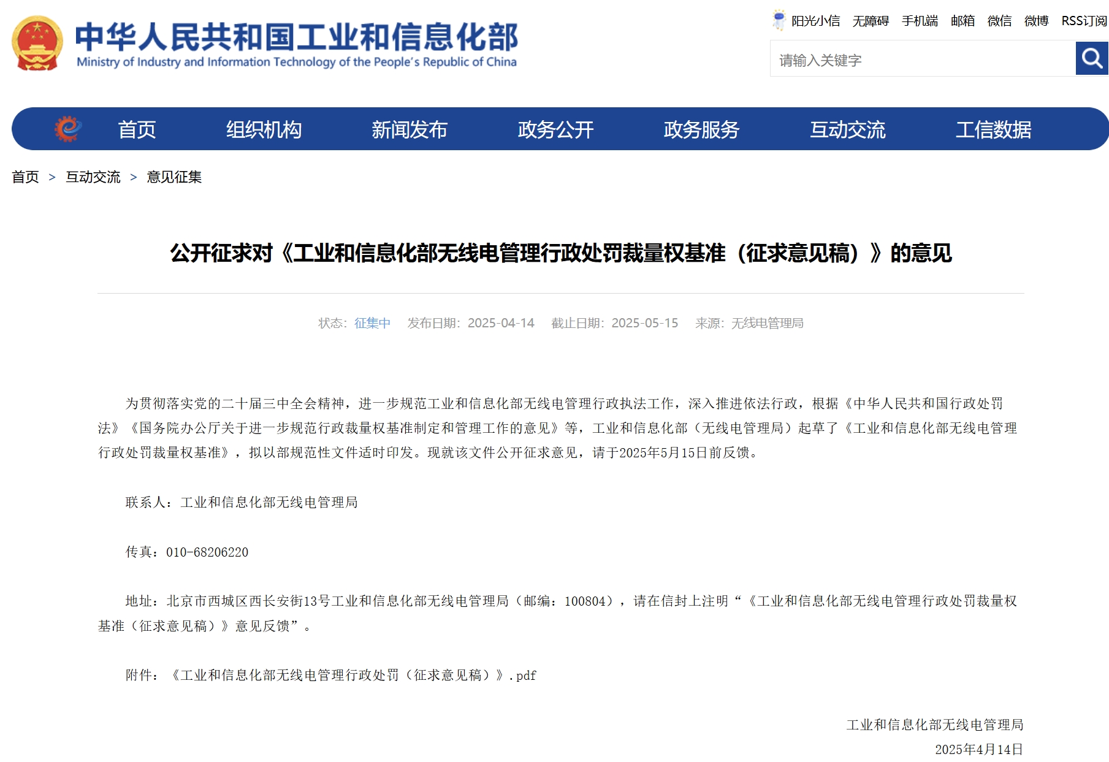Open the 新闻发布 navigation menu
This screenshot has width=1109, height=762.
[410, 129]
